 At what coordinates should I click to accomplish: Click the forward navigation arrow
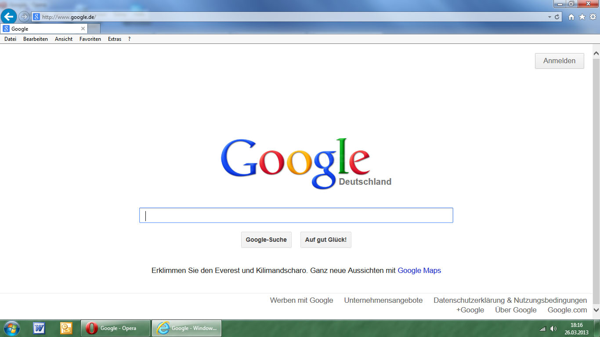[x=24, y=17]
